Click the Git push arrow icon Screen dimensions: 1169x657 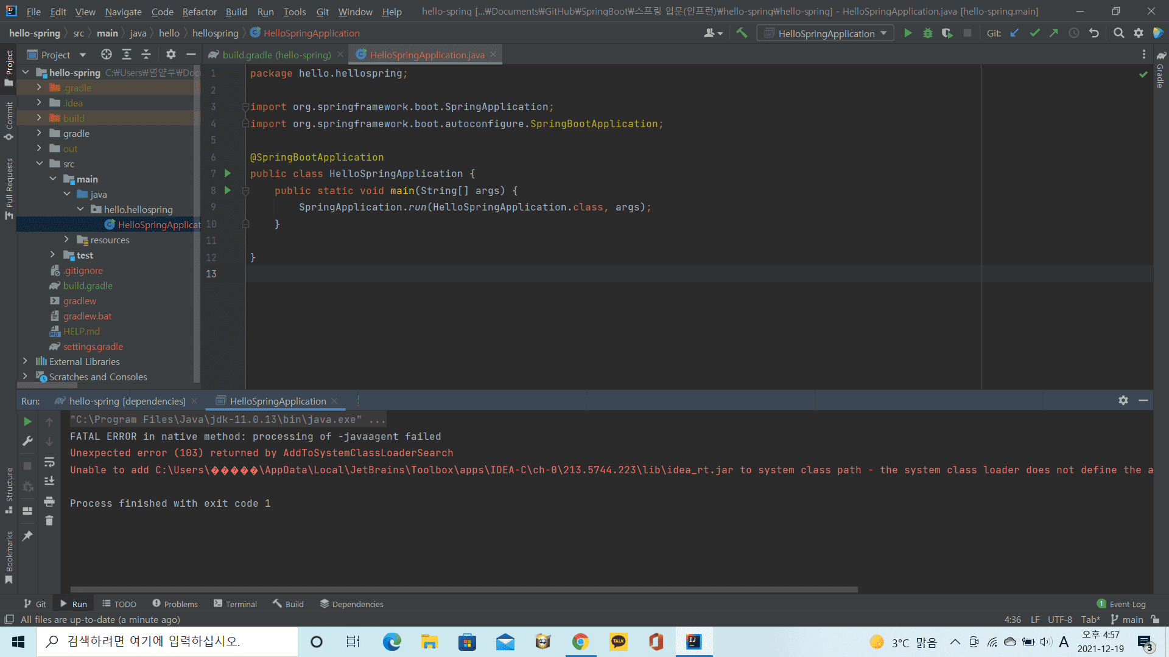click(x=1054, y=33)
